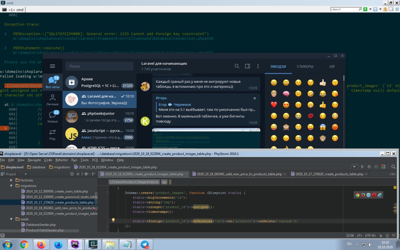The width and height of the screenshot is (400, 250).
Task: Open 'Новые' chat folder in Telegram
Action: coord(52,117)
